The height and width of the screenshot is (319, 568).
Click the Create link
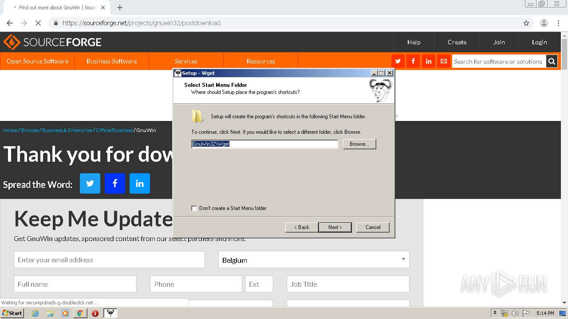[x=457, y=42]
